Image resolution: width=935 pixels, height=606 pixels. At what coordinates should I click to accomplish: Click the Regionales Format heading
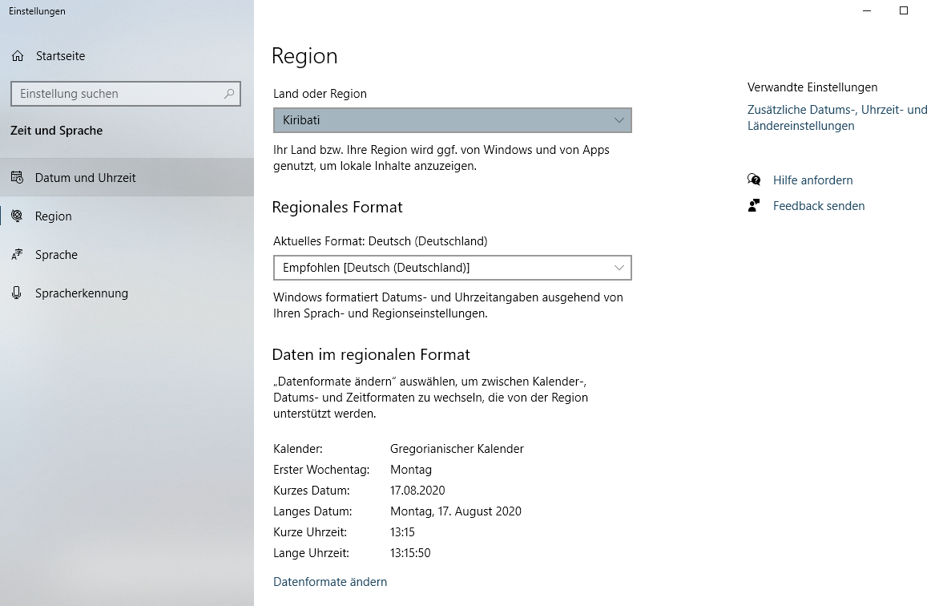pyautogui.click(x=337, y=207)
